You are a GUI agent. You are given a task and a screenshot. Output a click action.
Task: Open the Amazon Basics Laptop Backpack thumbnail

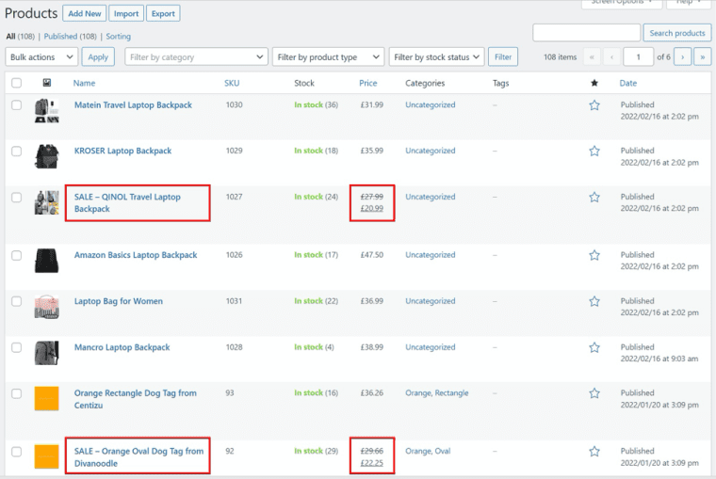(46, 261)
